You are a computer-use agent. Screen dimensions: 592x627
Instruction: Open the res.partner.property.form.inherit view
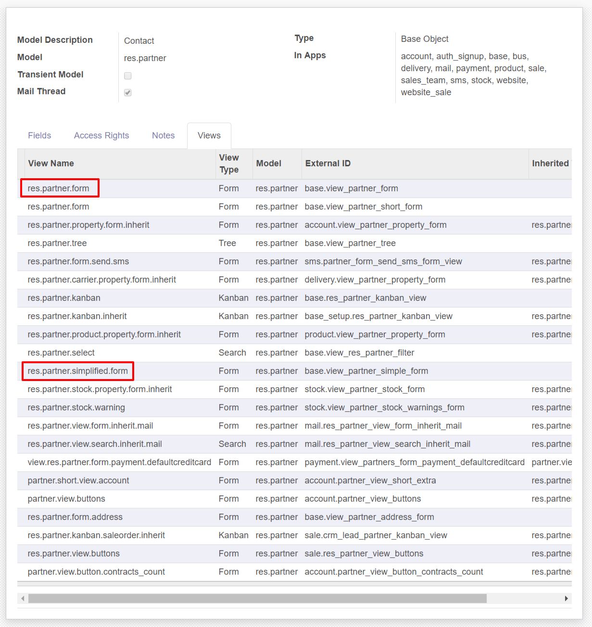coord(294,225)
